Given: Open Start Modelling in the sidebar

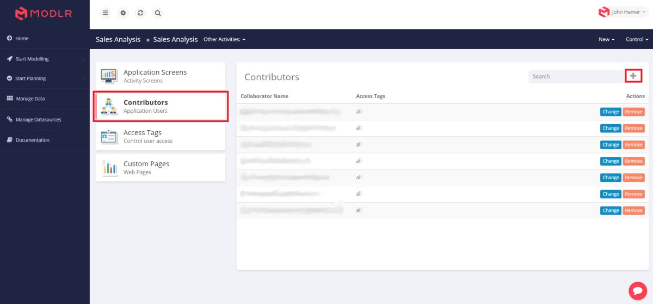Looking at the screenshot, I should tap(45, 59).
